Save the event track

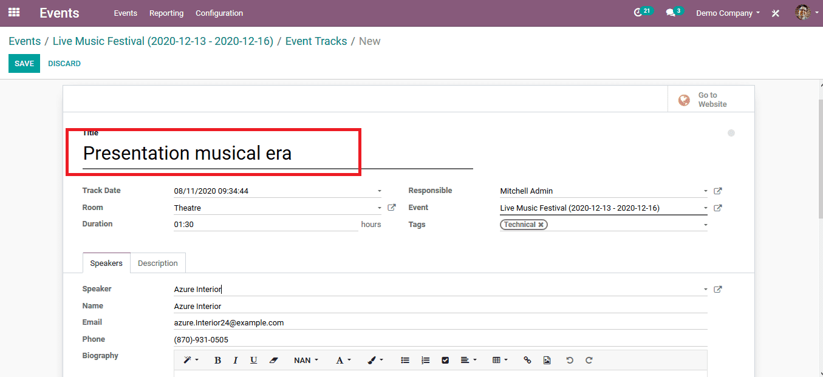click(24, 64)
